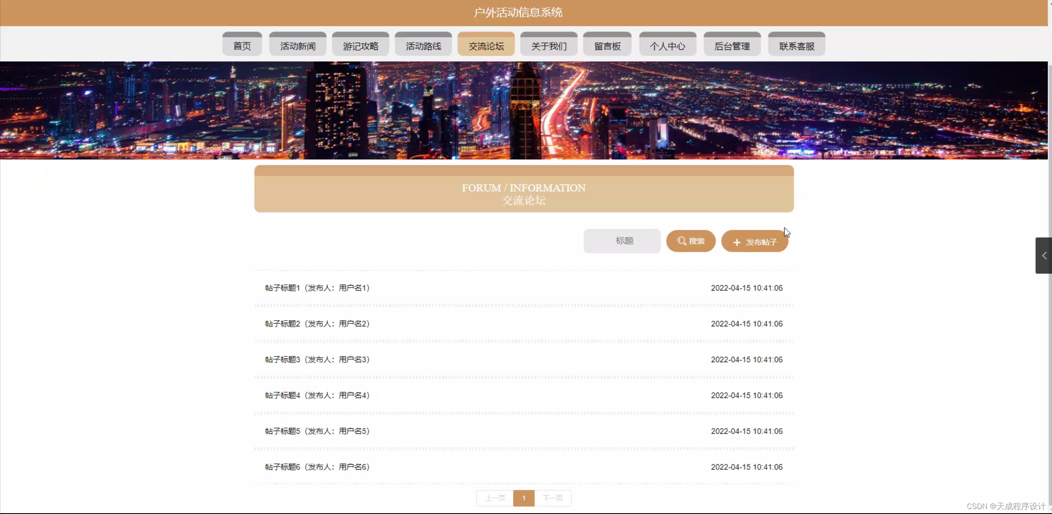
Task: Click 下一页 pagination button
Action: pos(552,498)
